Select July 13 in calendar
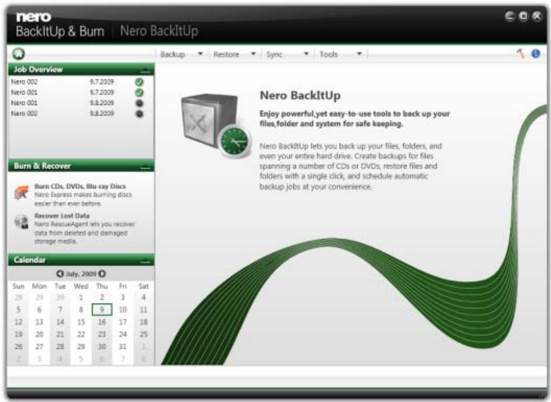Viewport: 551px width, 402px height. (x=40, y=322)
